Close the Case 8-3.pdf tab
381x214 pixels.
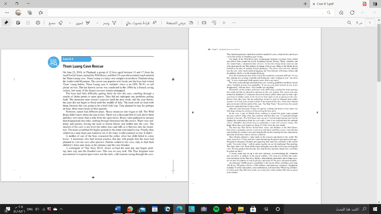pyautogui.click(x=314, y=4)
